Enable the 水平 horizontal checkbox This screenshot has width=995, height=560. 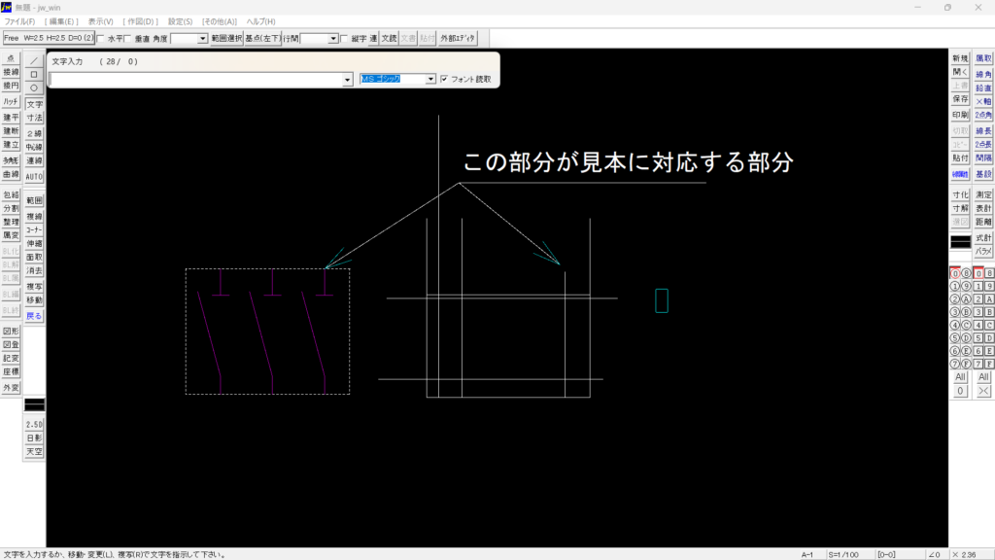coord(101,39)
